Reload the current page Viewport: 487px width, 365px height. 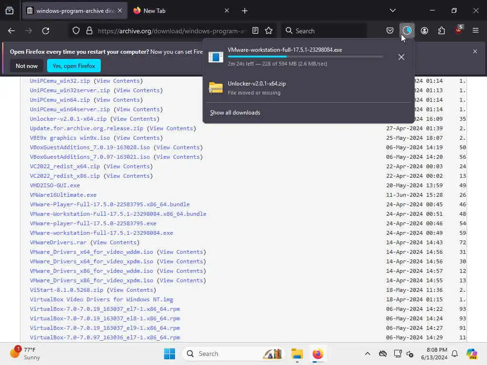click(x=46, y=31)
